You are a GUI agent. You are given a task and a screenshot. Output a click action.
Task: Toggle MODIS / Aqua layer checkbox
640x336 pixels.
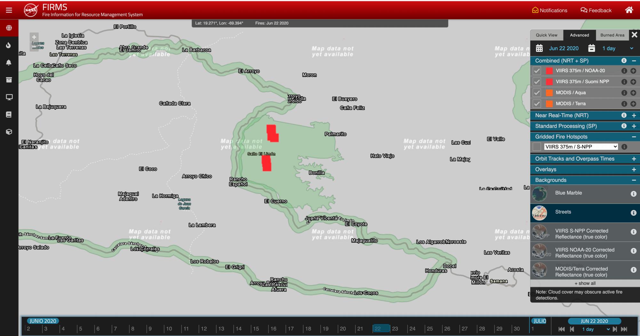point(537,93)
